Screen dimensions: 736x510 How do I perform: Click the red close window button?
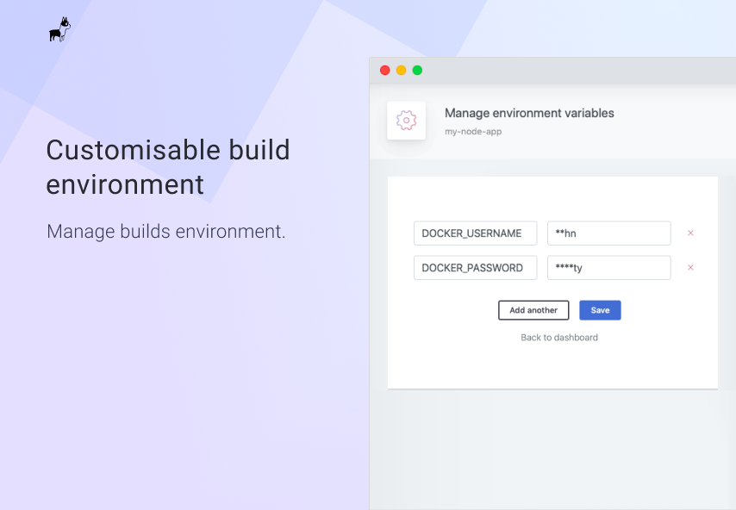click(x=385, y=71)
